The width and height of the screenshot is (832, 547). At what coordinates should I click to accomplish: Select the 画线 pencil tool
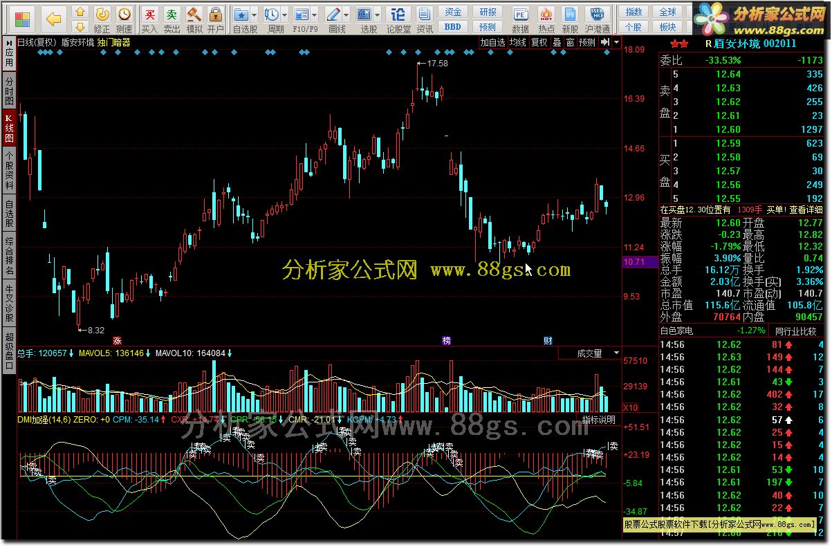pyautogui.click(x=333, y=14)
